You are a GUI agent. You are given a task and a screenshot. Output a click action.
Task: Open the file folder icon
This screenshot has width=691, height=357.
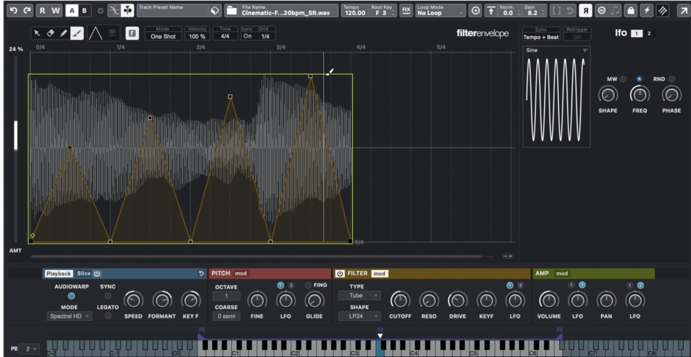[x=232, y=11]
